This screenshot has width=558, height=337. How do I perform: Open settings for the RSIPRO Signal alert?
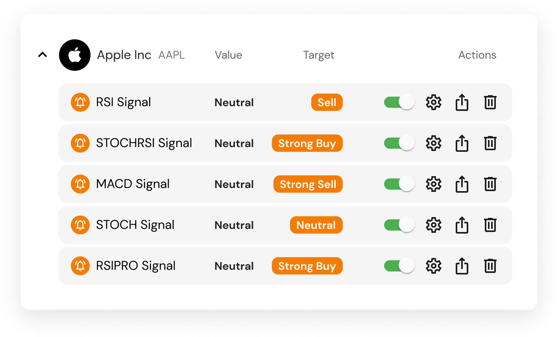433,266
